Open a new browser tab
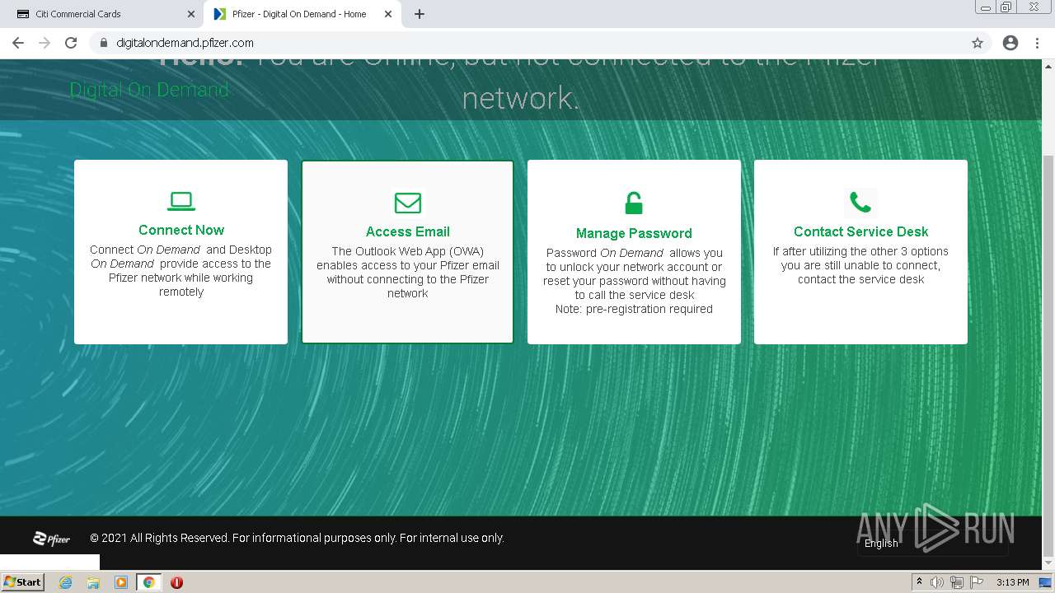The height and width of the screenshot is (593, 1055). point(420,14)
